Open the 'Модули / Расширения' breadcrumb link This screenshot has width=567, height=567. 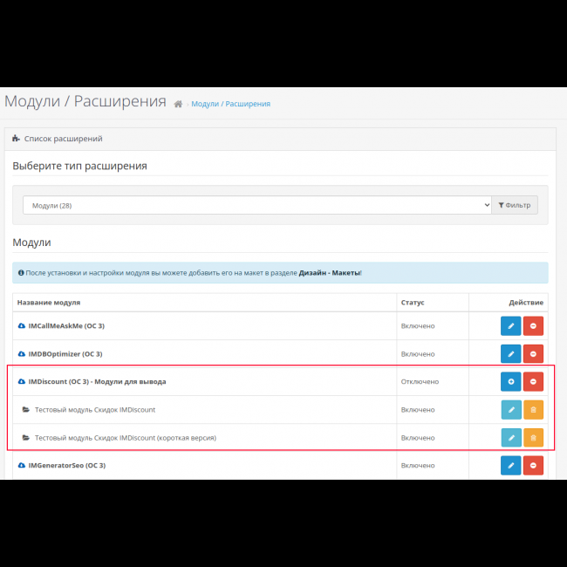(230, 104)
